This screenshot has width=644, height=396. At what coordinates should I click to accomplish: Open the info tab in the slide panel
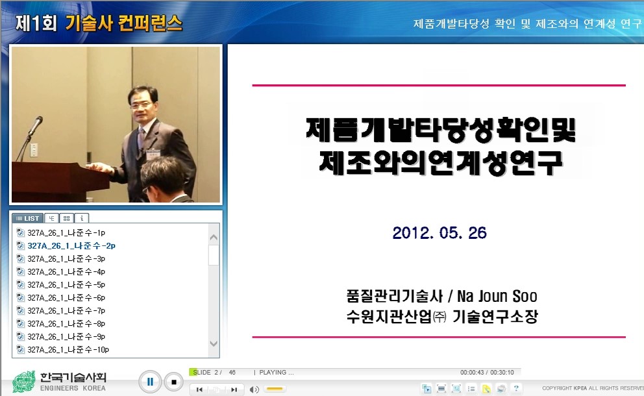pyautogui.click(x=80, y=217)
